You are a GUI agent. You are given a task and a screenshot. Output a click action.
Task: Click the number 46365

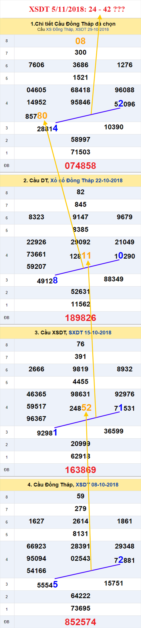pyautogui.click(x=36, y=394)
